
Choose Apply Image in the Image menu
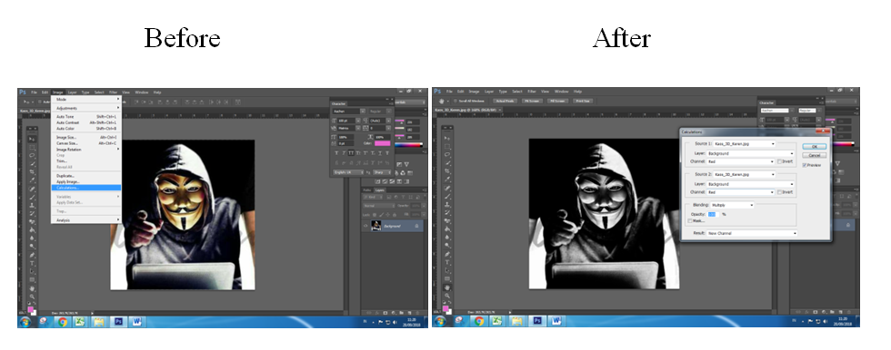coord(86,181)
